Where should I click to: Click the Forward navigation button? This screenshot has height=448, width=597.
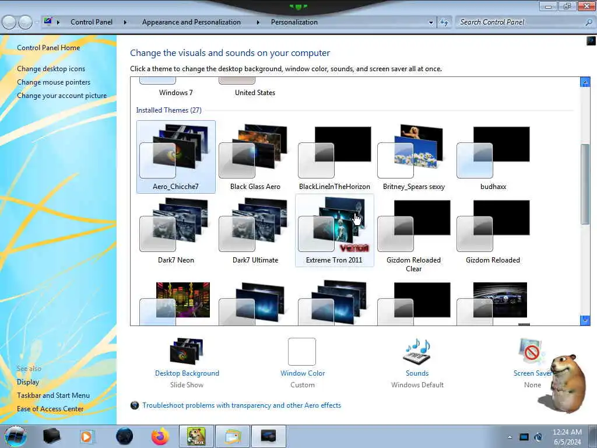point(25,22)
